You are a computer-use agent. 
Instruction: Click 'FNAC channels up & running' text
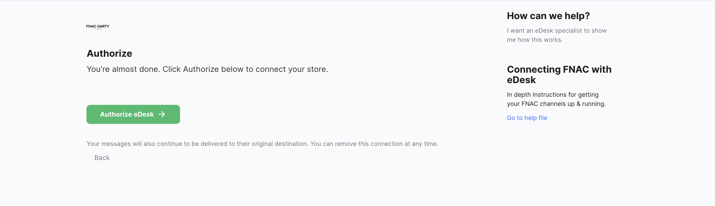coord(563,104)
